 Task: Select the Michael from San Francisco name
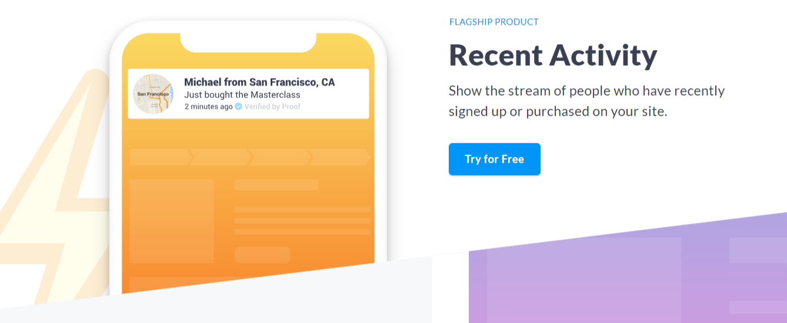259,82
